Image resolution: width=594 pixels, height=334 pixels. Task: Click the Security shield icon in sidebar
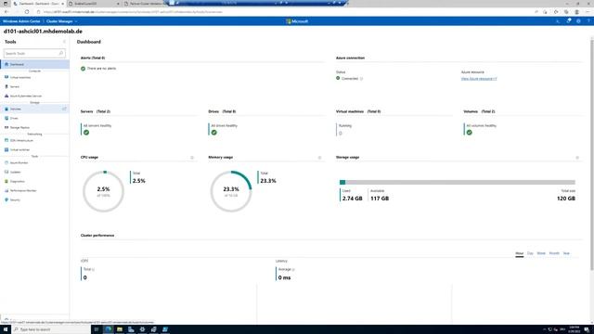[x=6, y=199]
